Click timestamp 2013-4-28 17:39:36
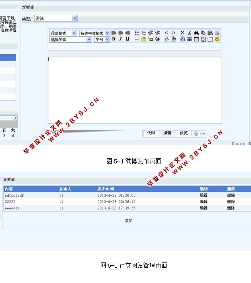The image size is (251, 283). coord(117,208)
